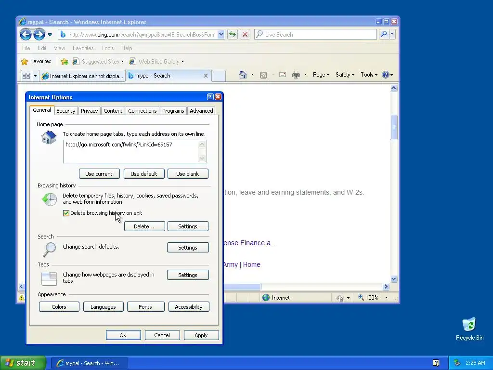Open the Windows Start button
The height and width of the screenshot is (370, 493).
click(23, 363)
